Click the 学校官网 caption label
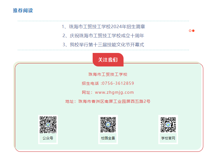 [168, 138]
